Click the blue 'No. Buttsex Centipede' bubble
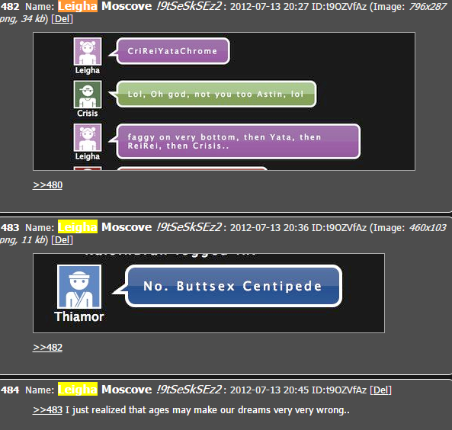This screenshot has width=452, height=430. point(233,286)
